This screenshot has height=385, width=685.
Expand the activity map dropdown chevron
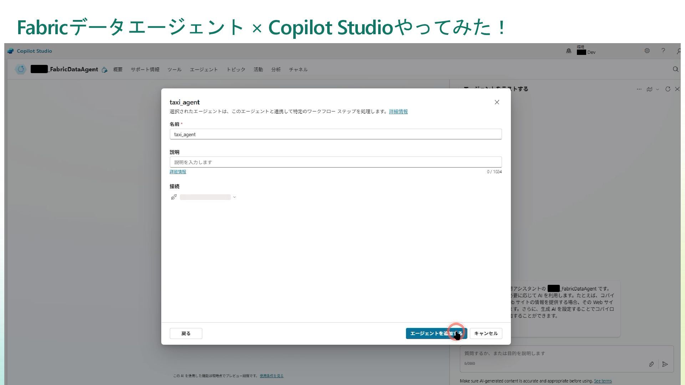(x=658, y=89)
